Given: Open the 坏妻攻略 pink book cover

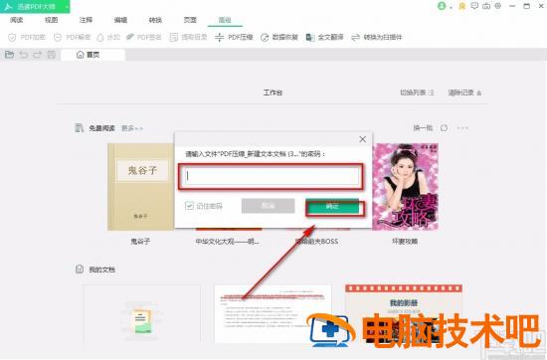Looking at the screenshot, I should tap(405, 187).
